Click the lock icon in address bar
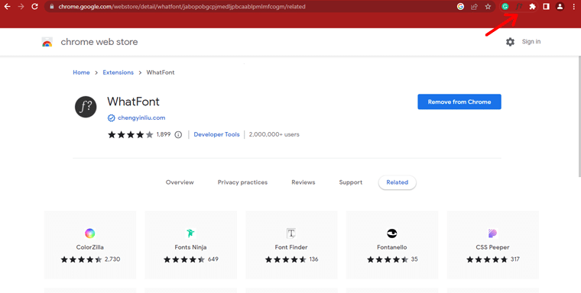This screenshot has width=581, height=293. click(51, 7)
